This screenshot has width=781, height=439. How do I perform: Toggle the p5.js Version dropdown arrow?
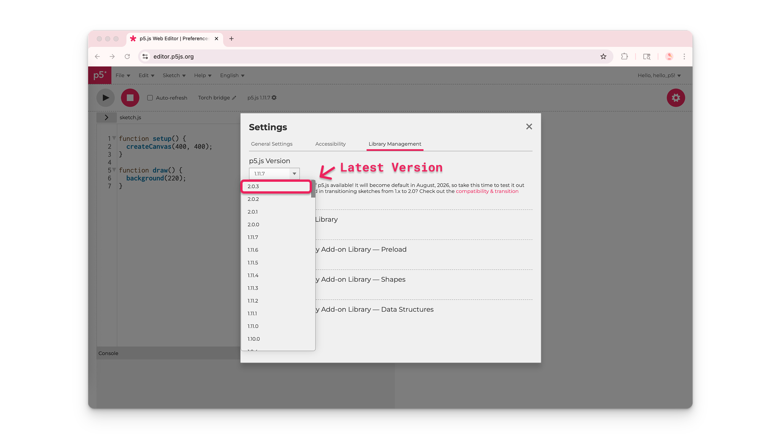click(294, 174)
